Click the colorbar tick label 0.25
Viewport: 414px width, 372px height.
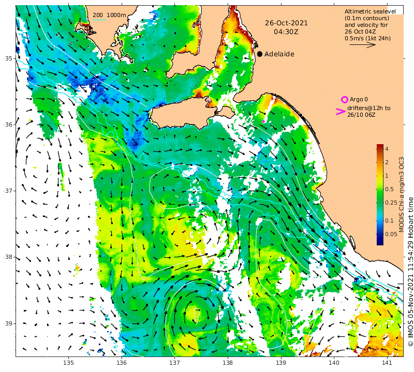(x=391, y=203)
